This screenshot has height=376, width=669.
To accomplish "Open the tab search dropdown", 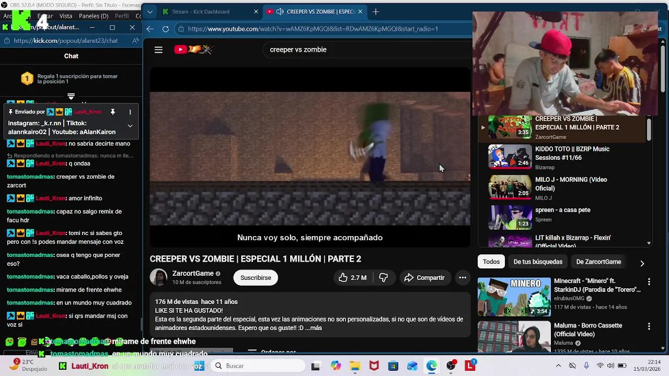I will click(150, 11).
